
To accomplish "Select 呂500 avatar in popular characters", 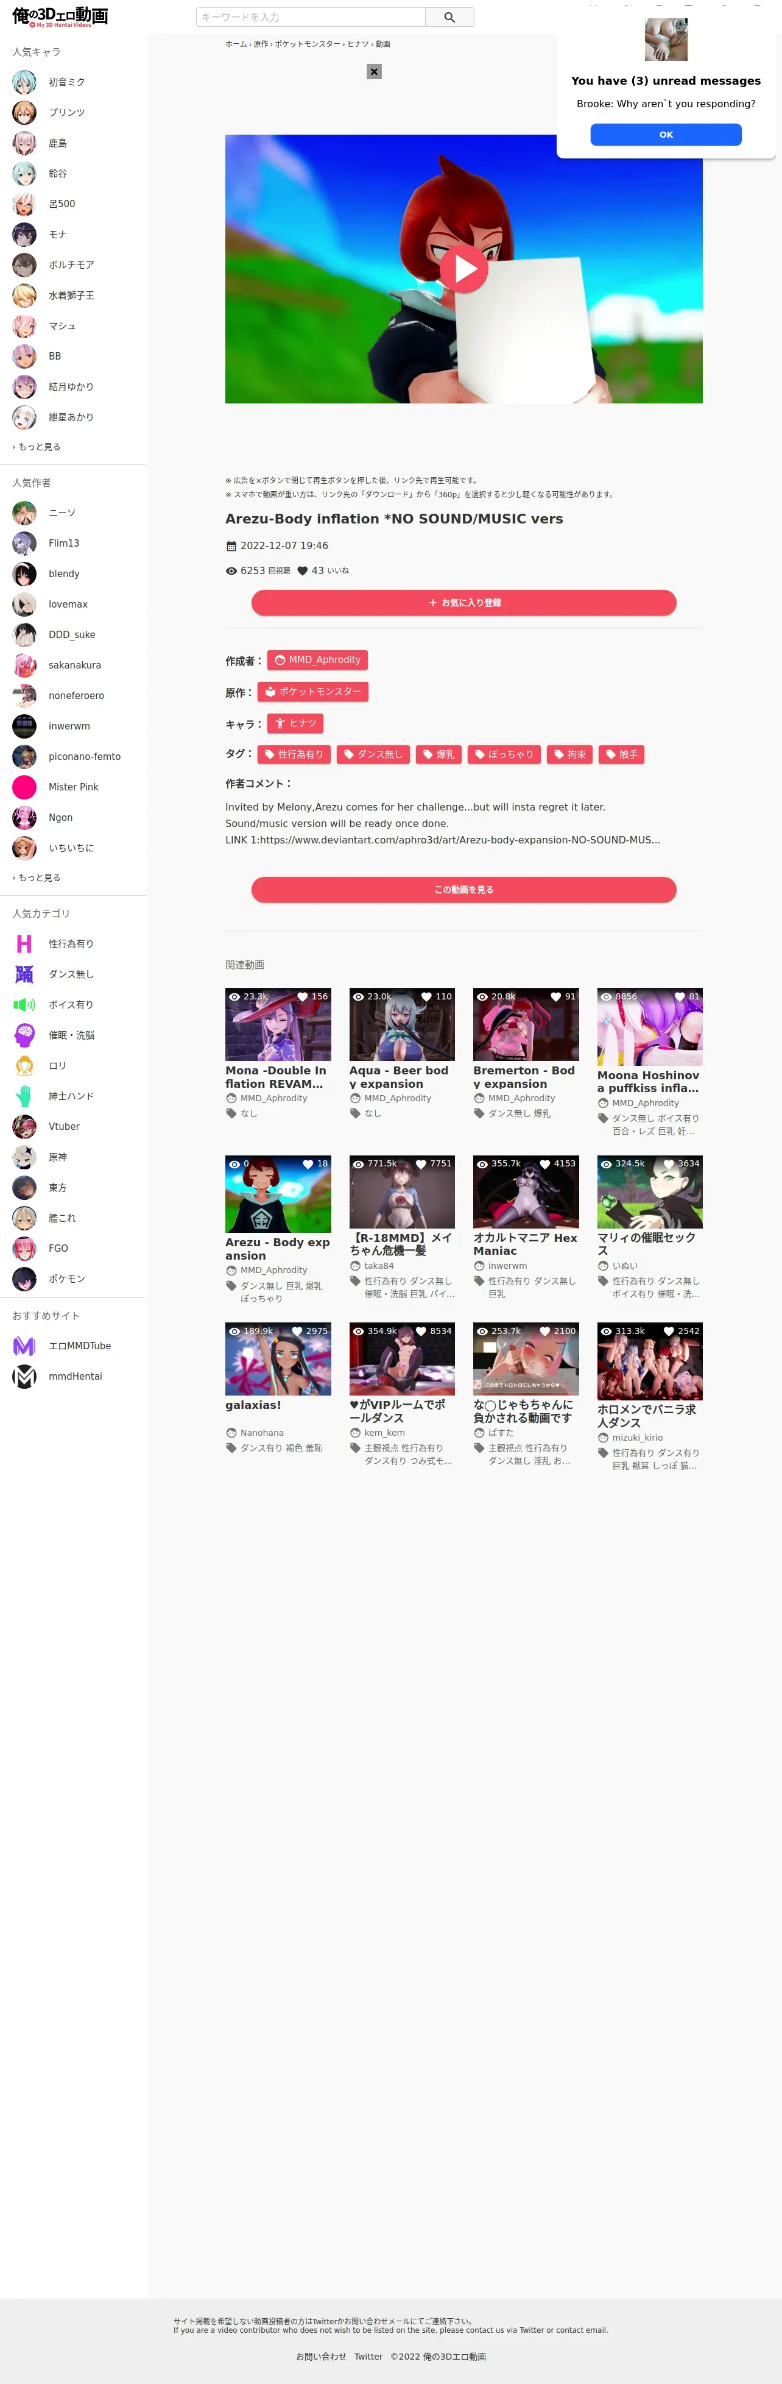I will [x=24, y=205].
